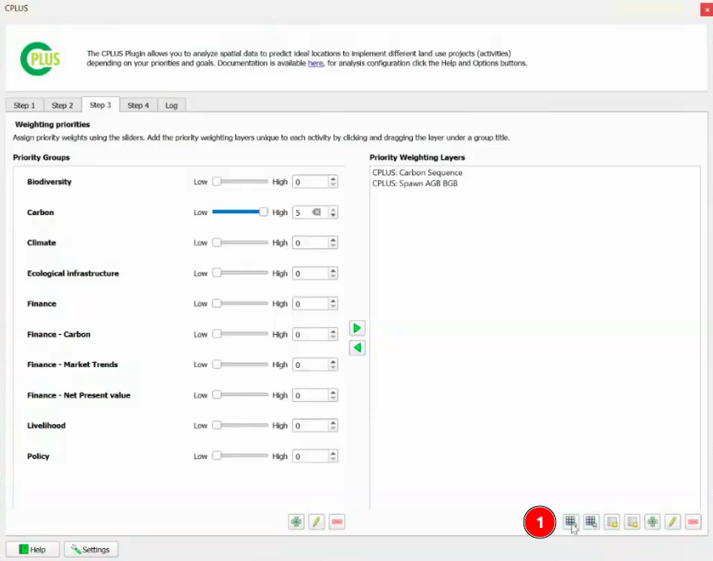Screen dimensions: 713x561
Task: Click the Carbon priority slider handle
Action: pos(263,213)
